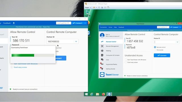Click the green ready status dot in host TeamViewer

pos(11,89)
